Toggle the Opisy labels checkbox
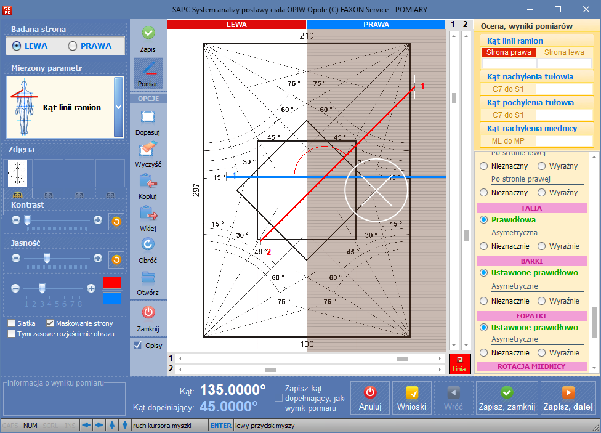Viewport: 601px width, 433px height. [138, 346]
